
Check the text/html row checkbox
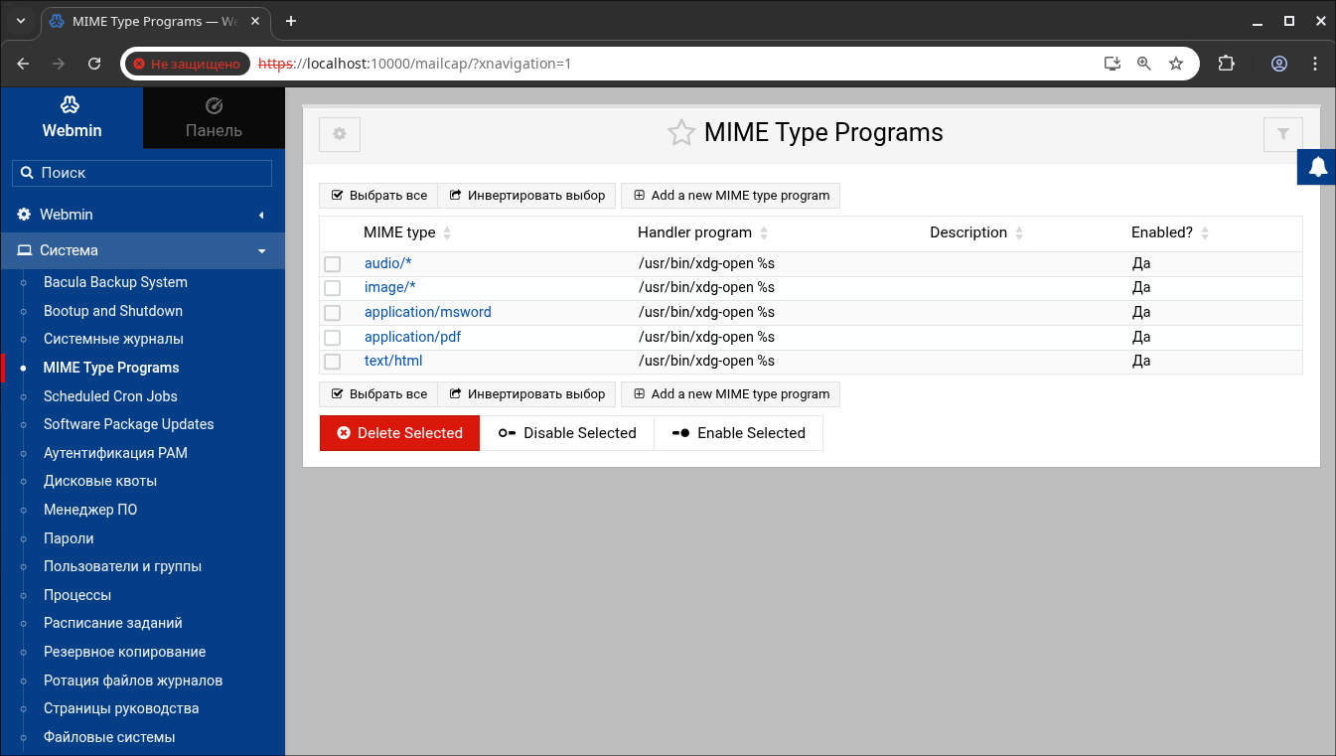pos(333,362)
